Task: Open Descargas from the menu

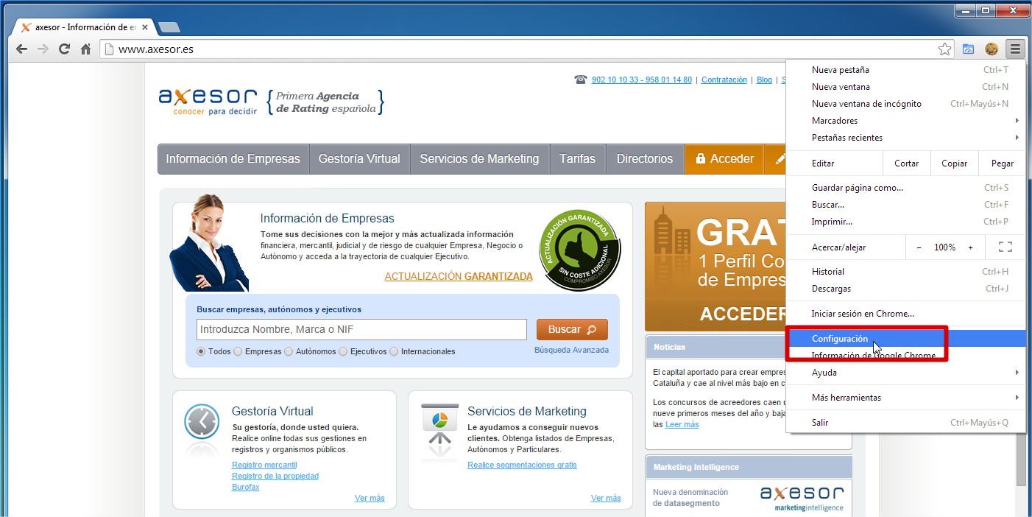Action: 906,289
